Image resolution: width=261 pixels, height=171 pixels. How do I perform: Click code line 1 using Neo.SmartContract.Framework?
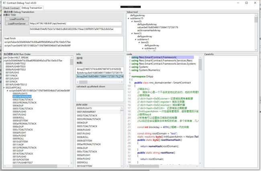pyautogui.click(x=154, y=57)
